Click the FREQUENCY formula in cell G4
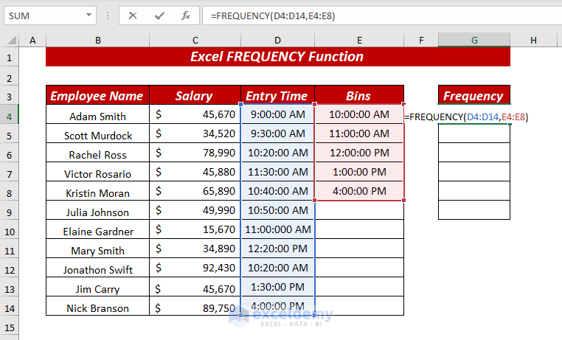 tap(466, 117)
